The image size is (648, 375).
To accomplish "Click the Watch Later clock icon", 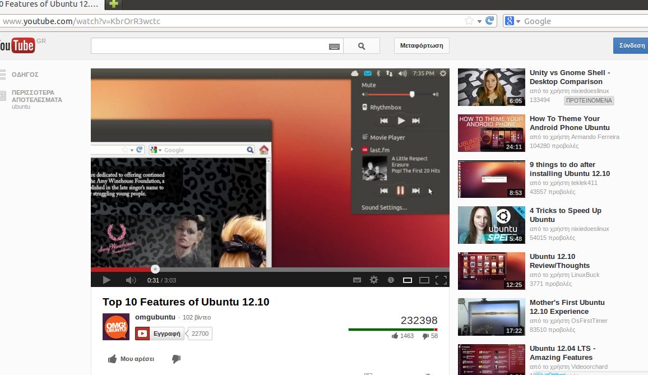I will 391,279.
